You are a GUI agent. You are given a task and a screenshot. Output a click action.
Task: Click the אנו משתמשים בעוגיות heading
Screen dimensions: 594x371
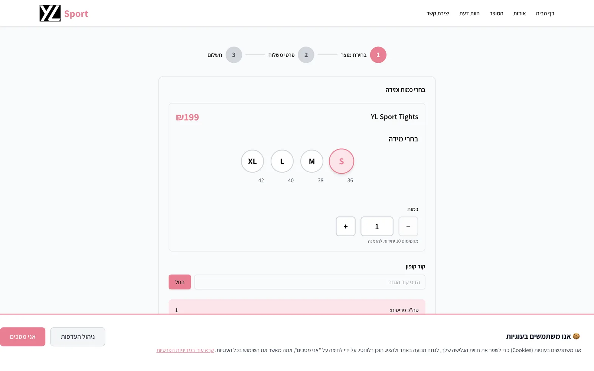(538, 336)
